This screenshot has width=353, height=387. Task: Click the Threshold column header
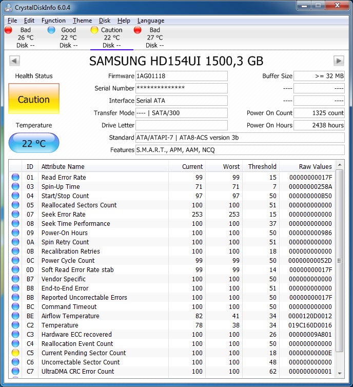tap(261, 167)
